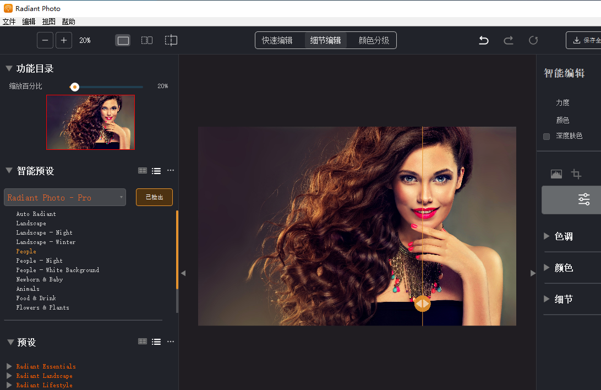The width and height of the screenshot is (601, 390).
Task: Expand the 颜色 panel
Action: [547, 268]
